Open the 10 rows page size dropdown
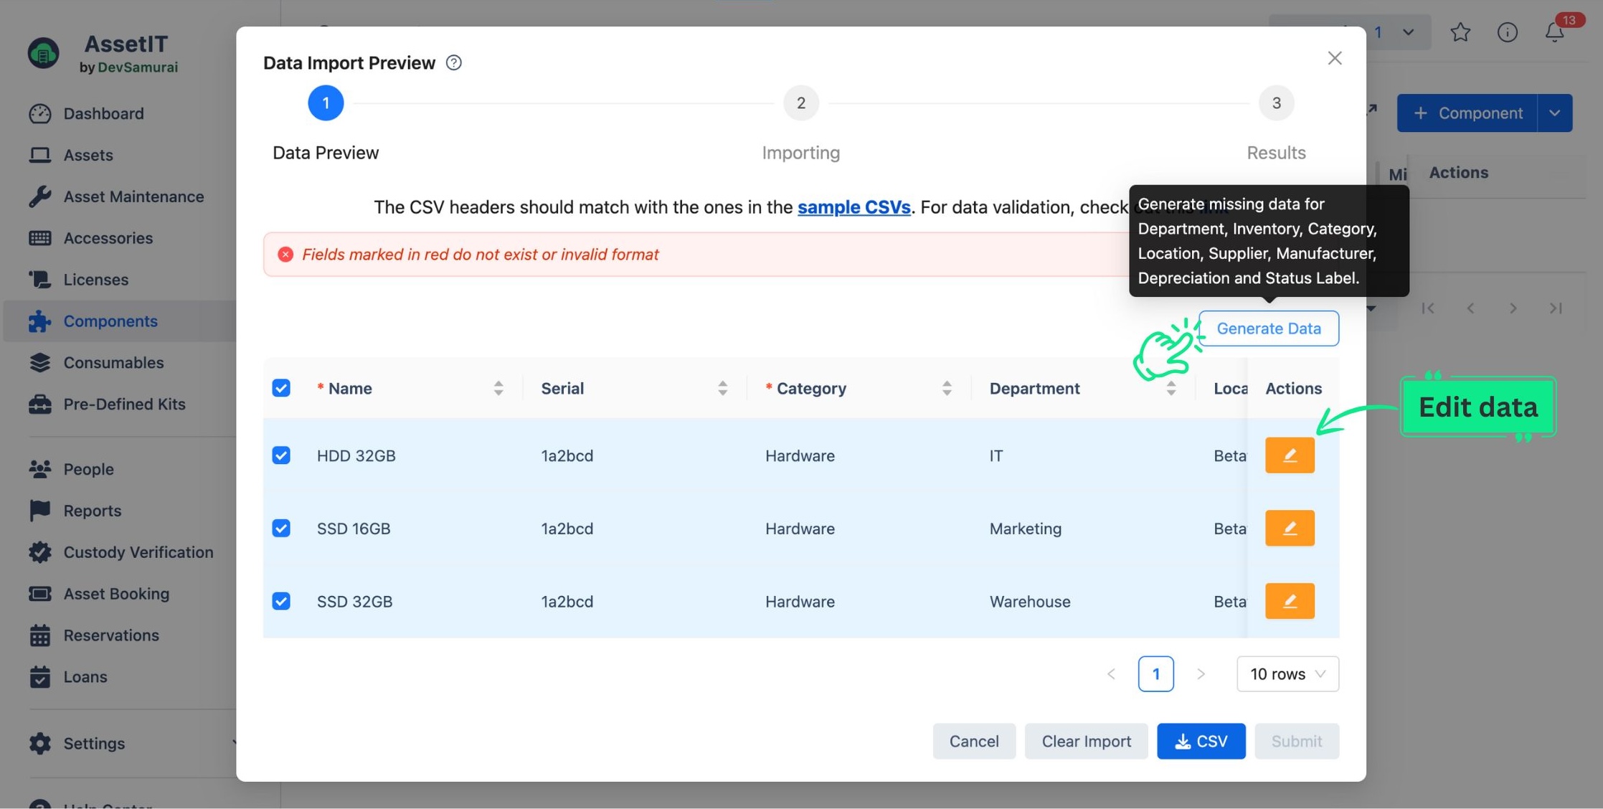Image resolution: width=1603 pixels, height=809 pixels. click(1287, 673)
